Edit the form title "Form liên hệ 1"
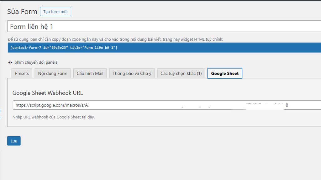This screenshot has width=321, height=180. [164, 26]
